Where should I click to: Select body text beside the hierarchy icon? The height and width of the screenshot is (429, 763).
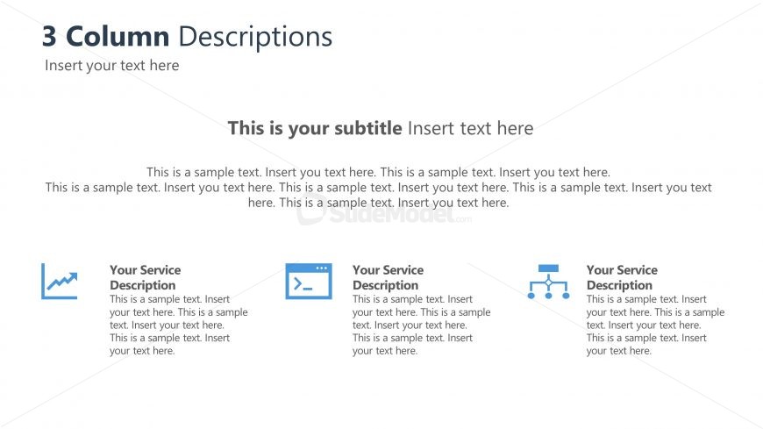pyautogui.click(x=655, y=325)
